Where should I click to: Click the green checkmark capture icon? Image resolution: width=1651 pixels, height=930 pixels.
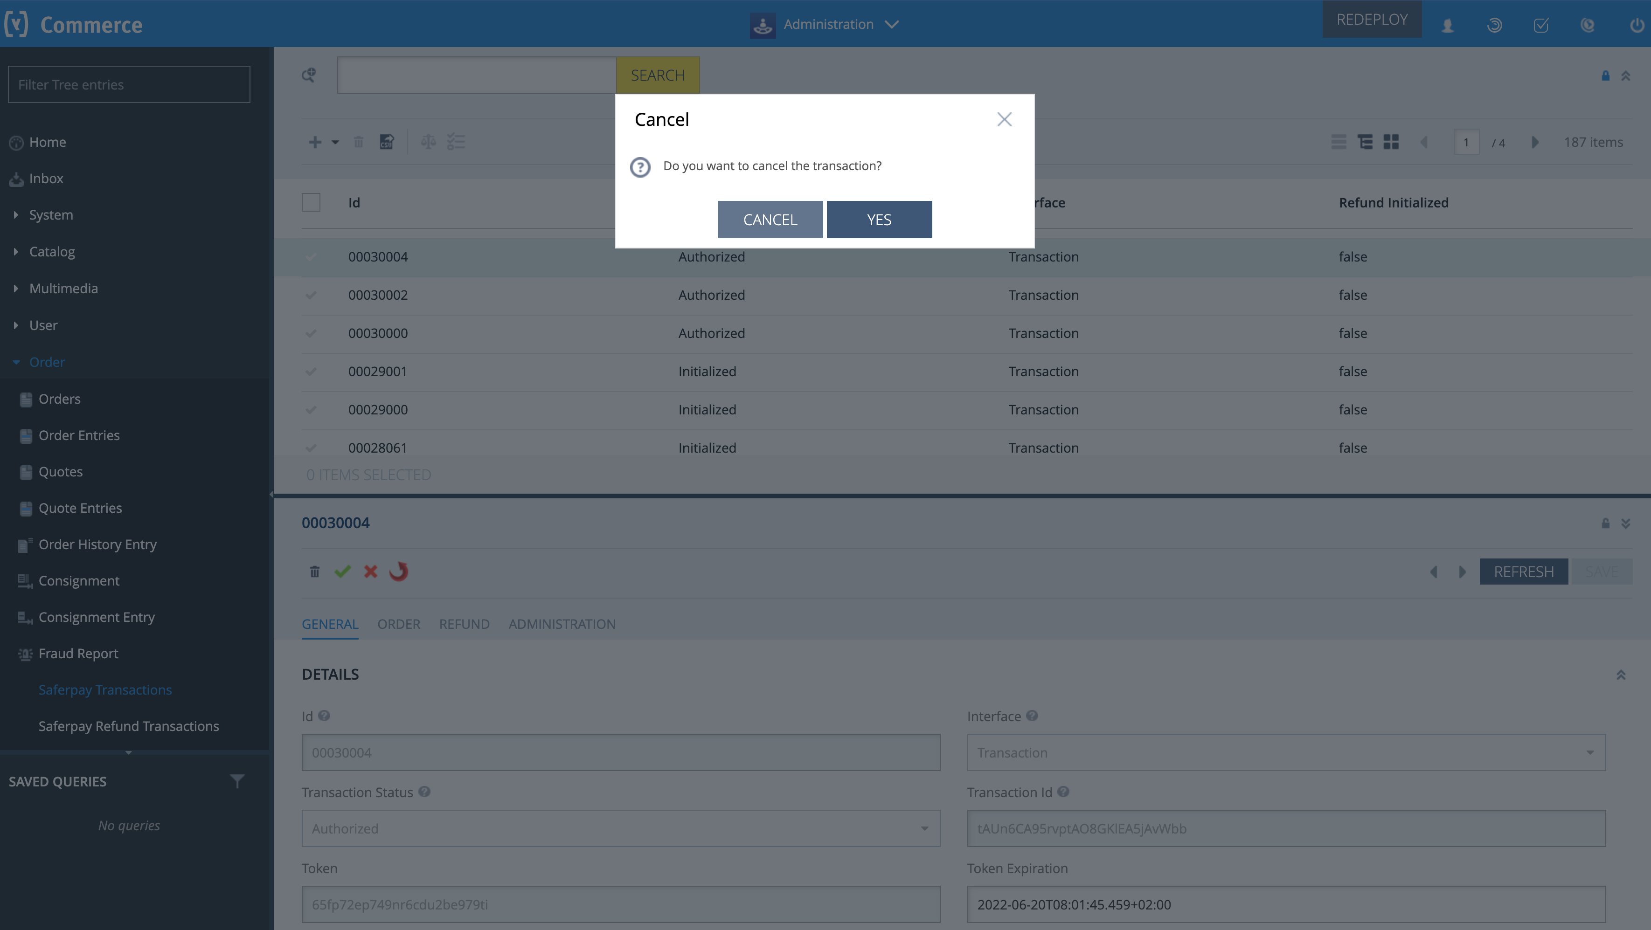[x=342, y=572]
